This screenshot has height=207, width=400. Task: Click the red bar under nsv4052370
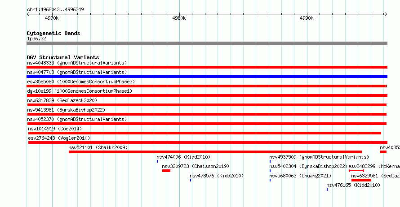(x=207, y=124)
